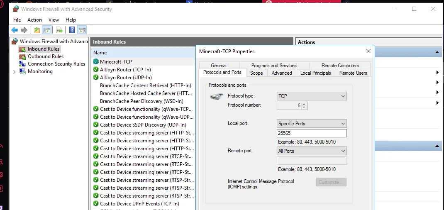
Task: Select the Protocols and Ports tab
Action: point(222,72)
